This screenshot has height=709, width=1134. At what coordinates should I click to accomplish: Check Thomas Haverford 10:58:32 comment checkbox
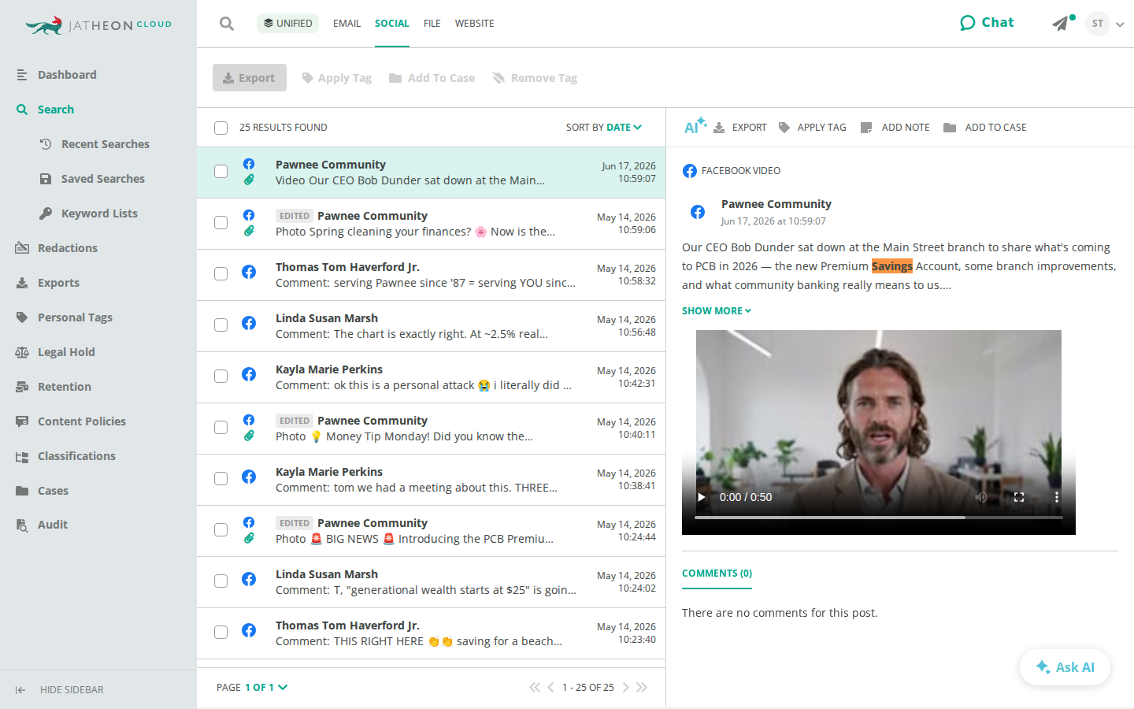click(x=221, y=273)
